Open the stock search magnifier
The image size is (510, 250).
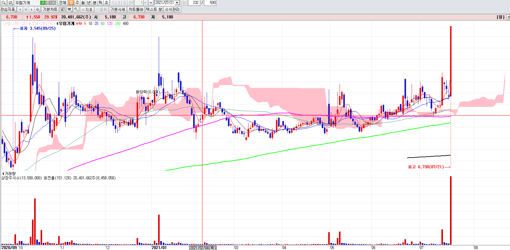[3, 3]
